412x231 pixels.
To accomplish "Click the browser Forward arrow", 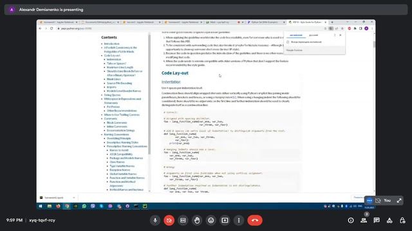I will (x=46, y=28).
